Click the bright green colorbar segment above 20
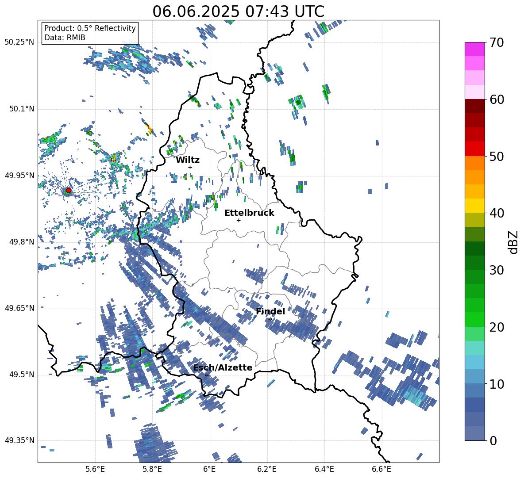The height and width of the screenshot is (478, 524). click(474, 319)
